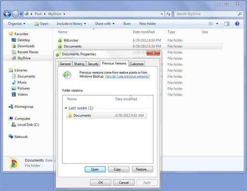The height and width of the screenshot is (191, 247).
Task: Close the Documents Properties dialog
Action: 153,53
